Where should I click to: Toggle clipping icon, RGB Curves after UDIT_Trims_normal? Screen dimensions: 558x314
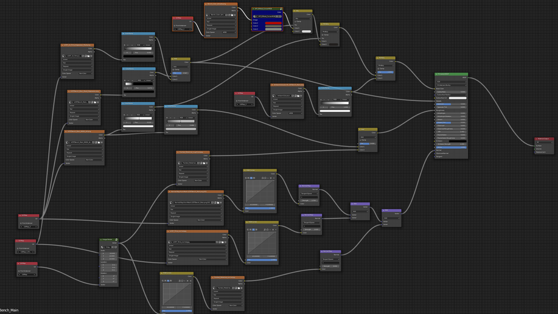click(x=273, y=230)
